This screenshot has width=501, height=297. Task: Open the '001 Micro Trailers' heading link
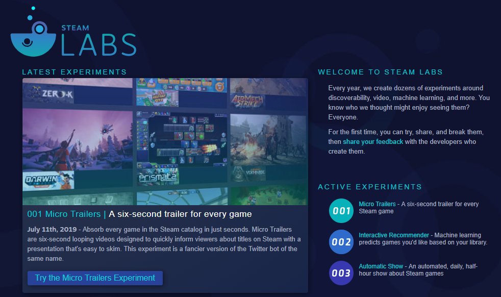point(64,214)
